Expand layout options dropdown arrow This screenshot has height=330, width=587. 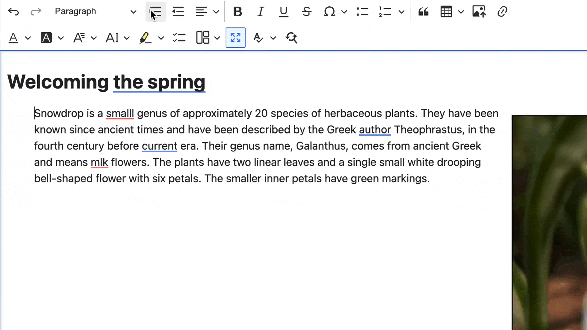coord(217,38)
